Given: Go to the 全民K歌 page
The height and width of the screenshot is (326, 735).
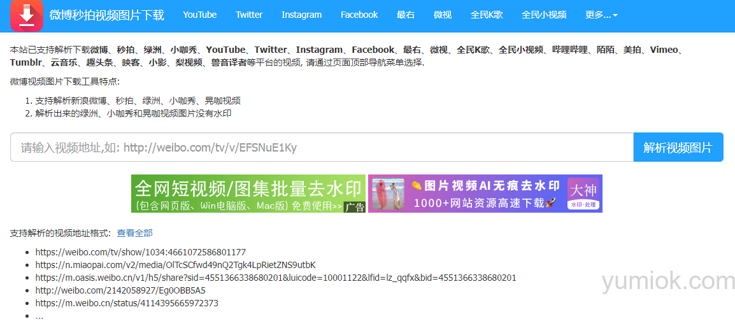Looking at the screenshot, I should pyautogui.click(x=487, y=15).
